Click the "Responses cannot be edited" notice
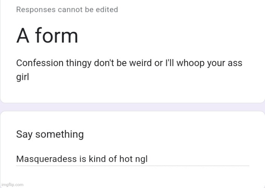This screenshot has width=265, height=188. point(67,10)
